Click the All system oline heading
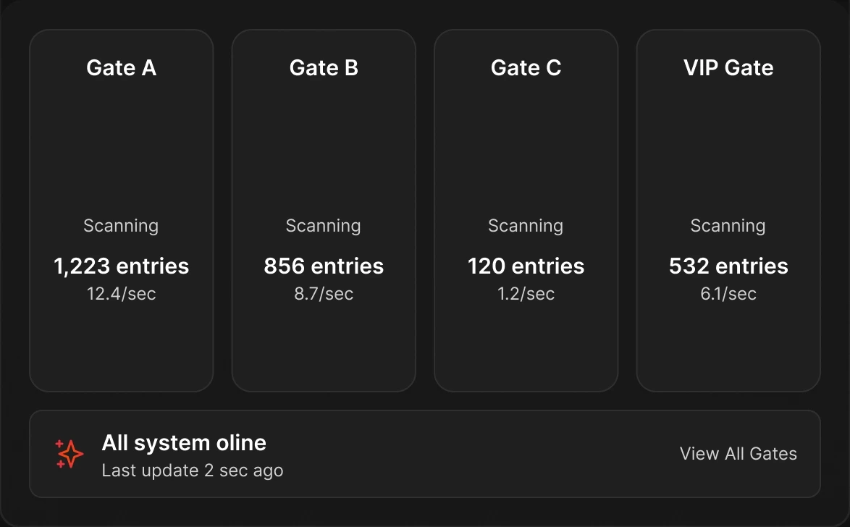Viewport: 850px width, 527px height. (x=184, y=443)
